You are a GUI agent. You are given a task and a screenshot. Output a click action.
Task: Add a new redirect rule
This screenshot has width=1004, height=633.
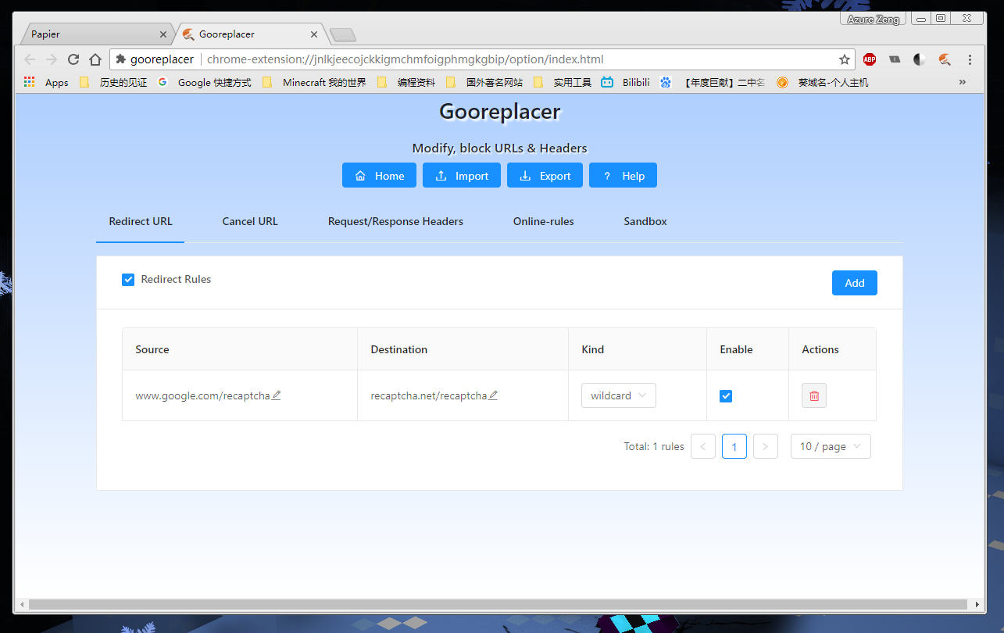click(x=855, y=283)
